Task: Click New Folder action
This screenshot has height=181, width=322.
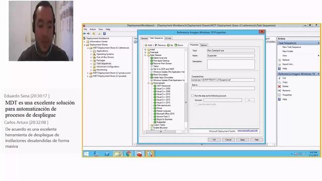Action: pyautogui.click(x=288, y=51)
